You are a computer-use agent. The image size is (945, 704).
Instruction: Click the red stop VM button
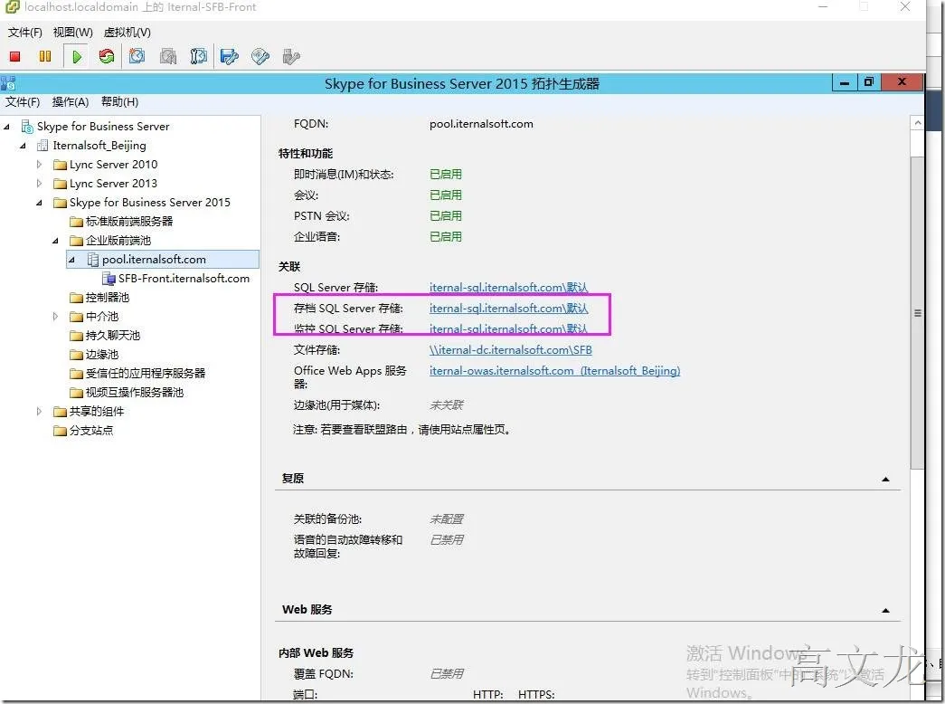pos(15,57)
